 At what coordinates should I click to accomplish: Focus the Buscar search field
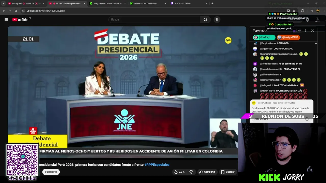coord(154,20)
